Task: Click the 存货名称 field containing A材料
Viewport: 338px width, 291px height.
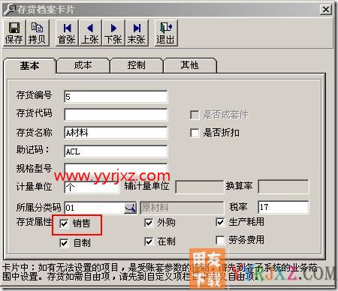Action: [x=116, y=133]
